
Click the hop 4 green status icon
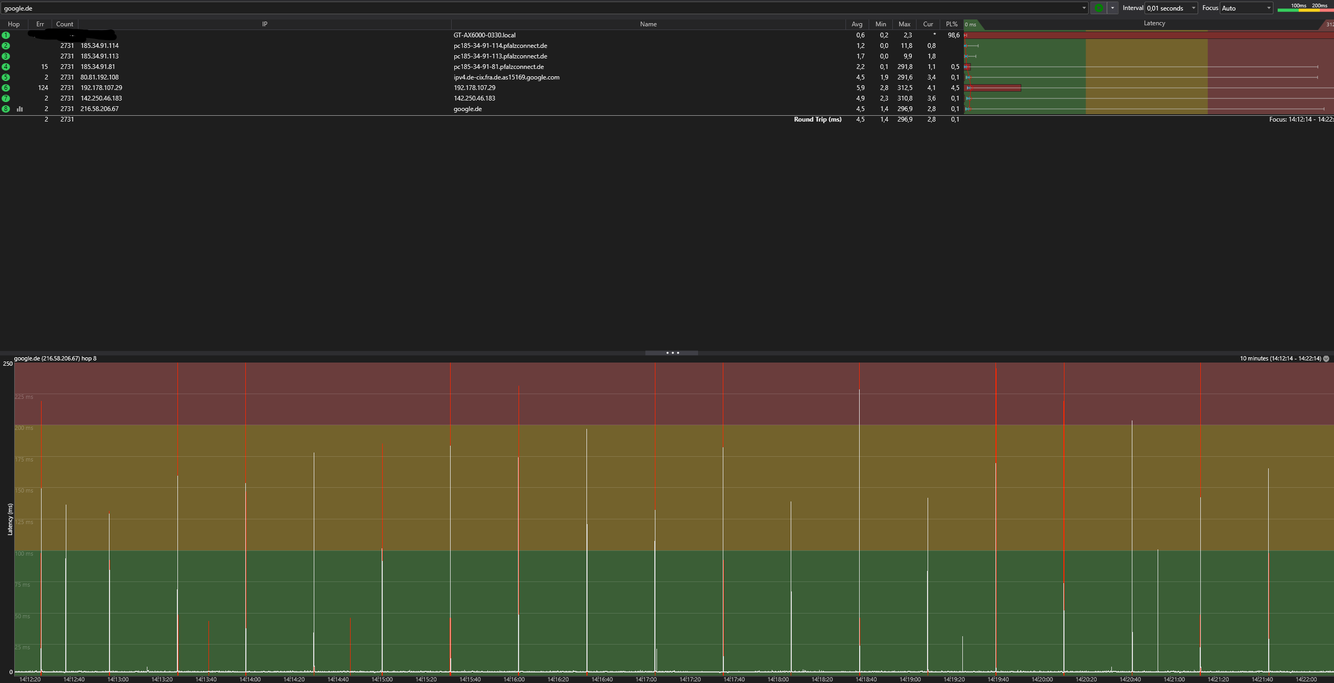pos(6,67)
